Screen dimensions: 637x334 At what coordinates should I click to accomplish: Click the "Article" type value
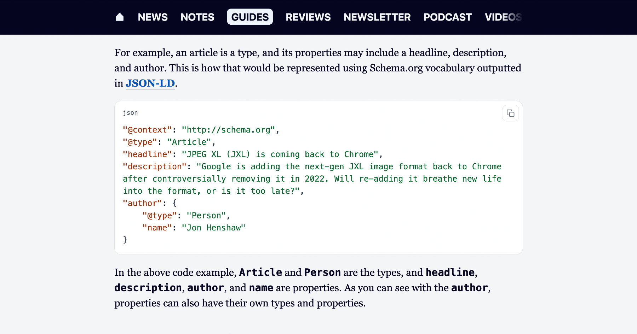tap(189, 142)
